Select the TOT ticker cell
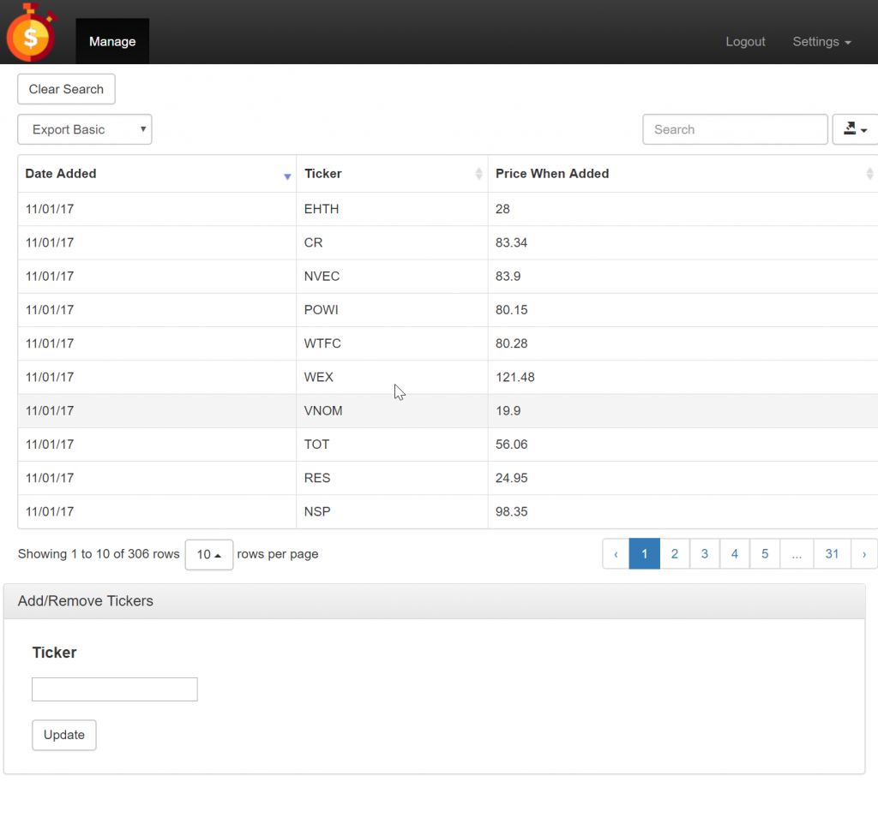The width and height of the screenshot is (878, 829). (392, 444)
